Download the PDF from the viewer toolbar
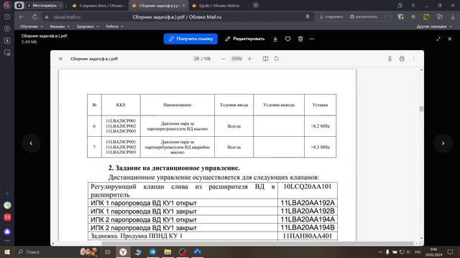 click(390, 59)
